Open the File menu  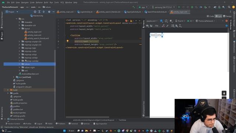[8, 3]
